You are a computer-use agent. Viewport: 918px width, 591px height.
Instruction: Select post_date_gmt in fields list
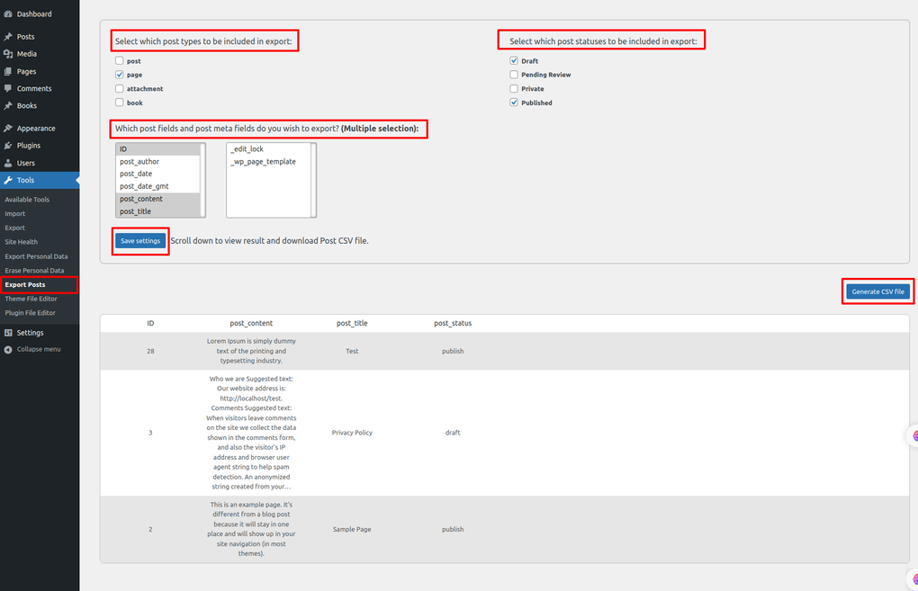click(158, 186)
